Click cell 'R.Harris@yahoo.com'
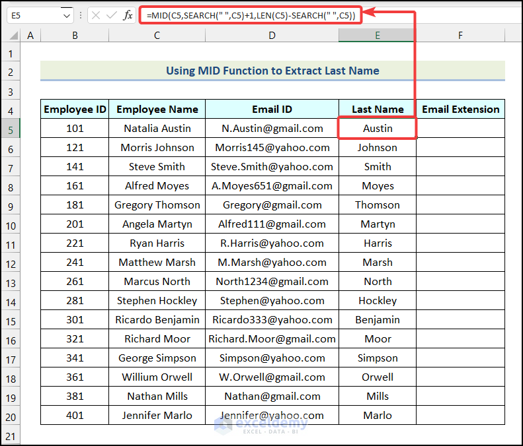Viewport: 523px width, 446px height. 272,243
